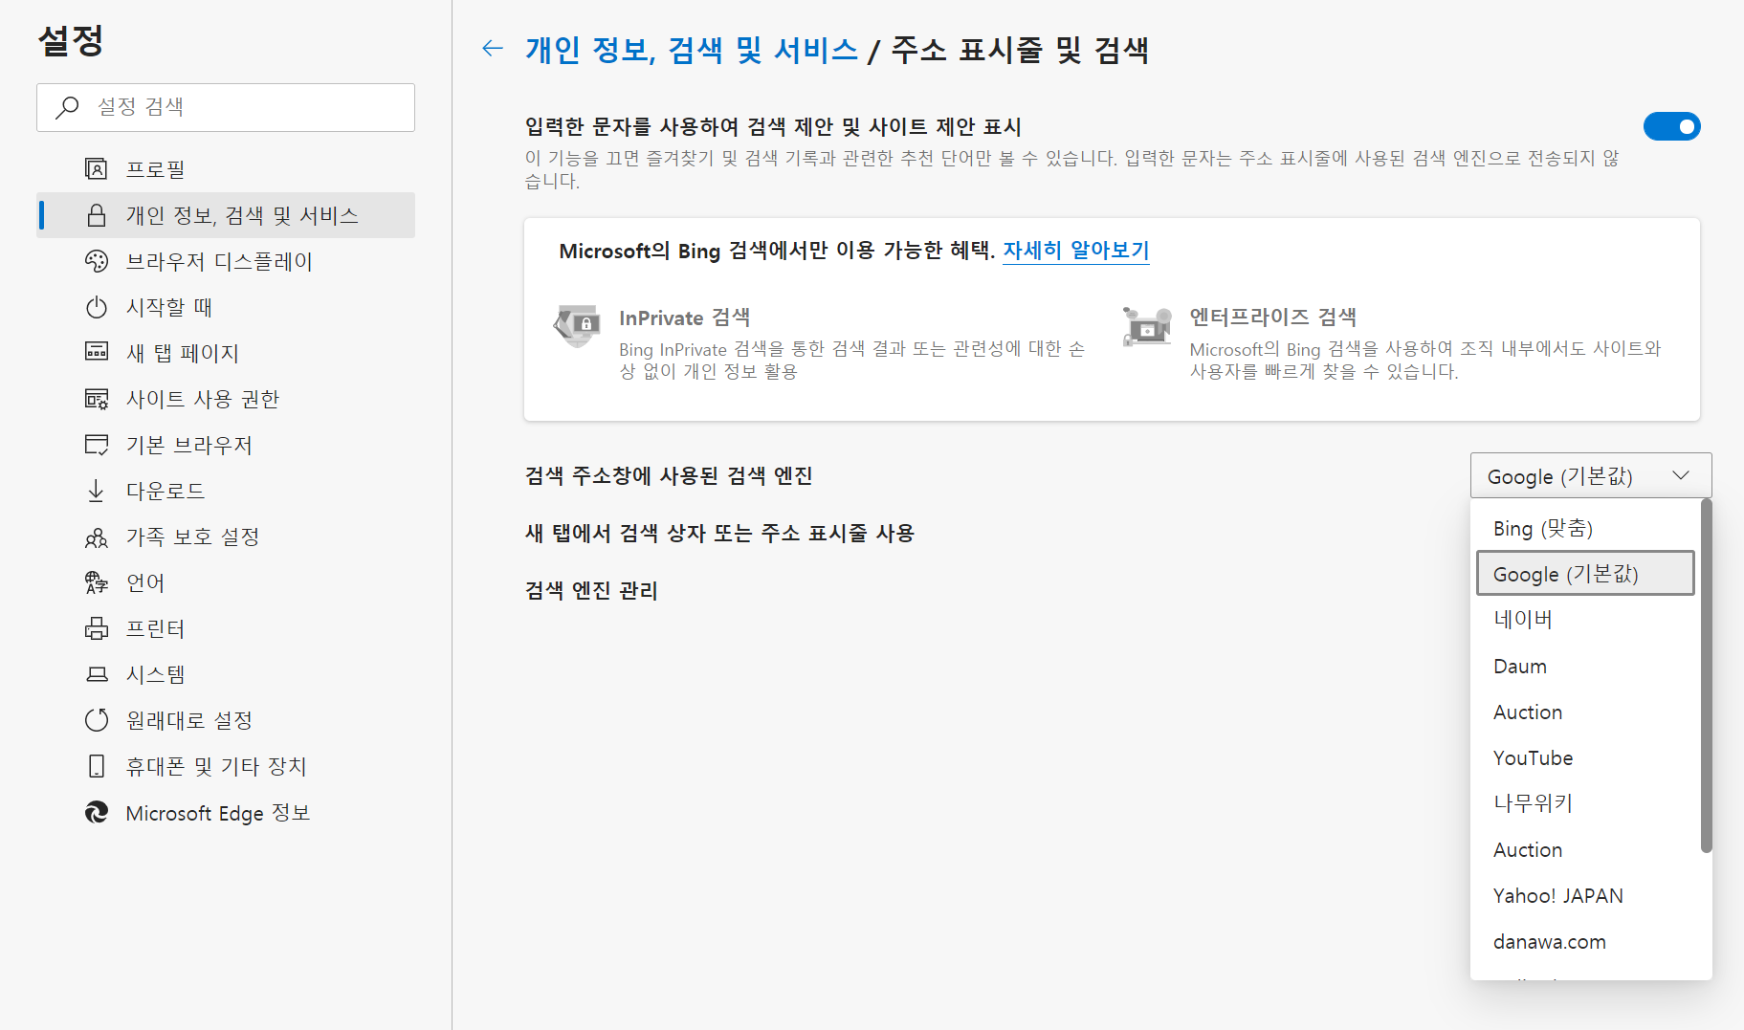The height and width of the screenshot is (1030, 1744).
Task: Choose Daum as search engine
Action: (1585, 667)
